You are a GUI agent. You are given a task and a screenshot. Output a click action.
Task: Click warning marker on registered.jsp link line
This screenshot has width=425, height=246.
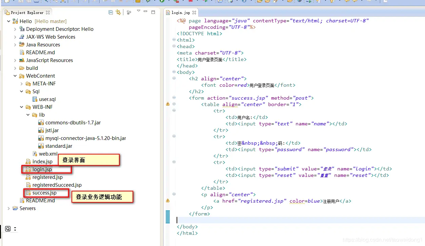click(x=167, y=201)
